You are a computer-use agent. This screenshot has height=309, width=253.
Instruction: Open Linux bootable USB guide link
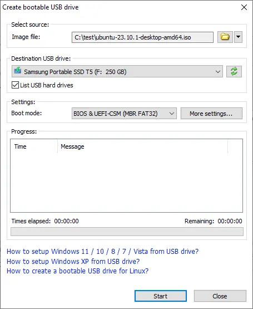[78, 271]
